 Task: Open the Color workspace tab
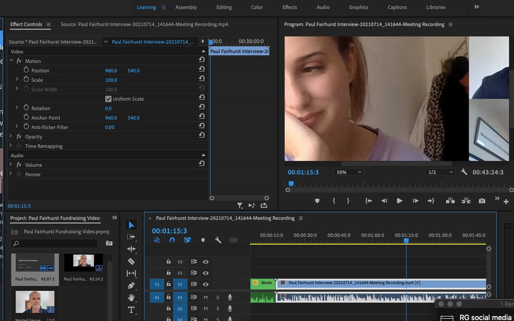[x=257, y=7]
